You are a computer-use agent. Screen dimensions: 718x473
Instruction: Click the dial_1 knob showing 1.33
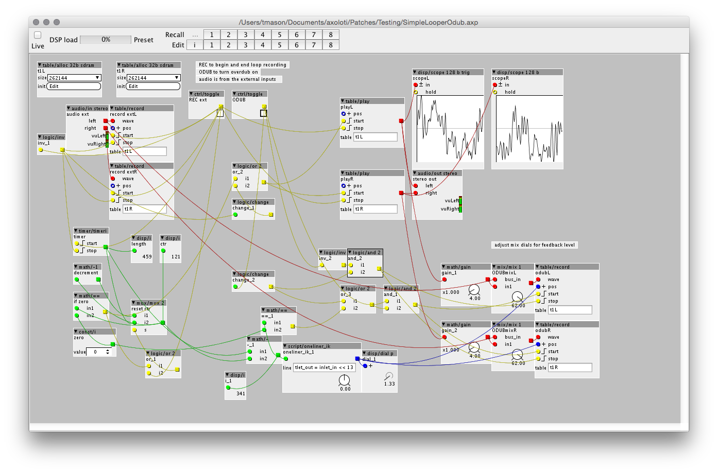(389, 376)
